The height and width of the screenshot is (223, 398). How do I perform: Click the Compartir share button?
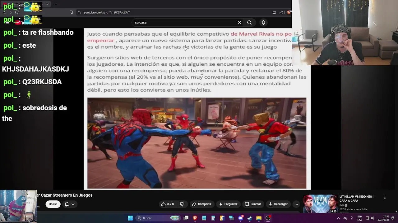click(201, 204)
